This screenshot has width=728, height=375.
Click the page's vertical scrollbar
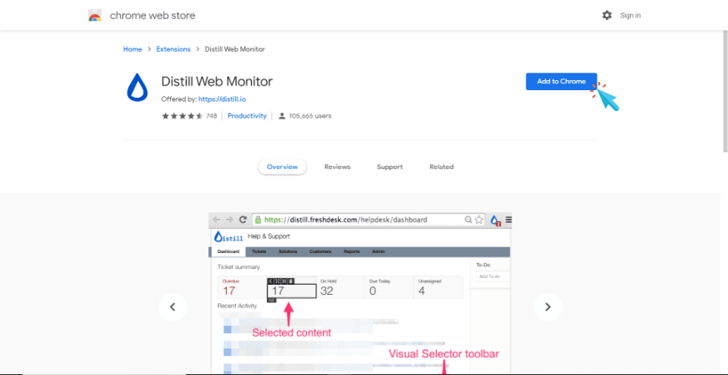(x=724, y=84)
